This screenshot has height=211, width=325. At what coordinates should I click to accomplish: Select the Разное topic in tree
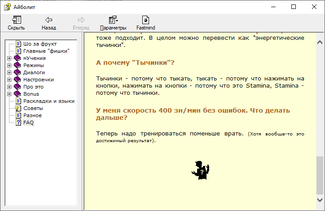coord(32,115)
